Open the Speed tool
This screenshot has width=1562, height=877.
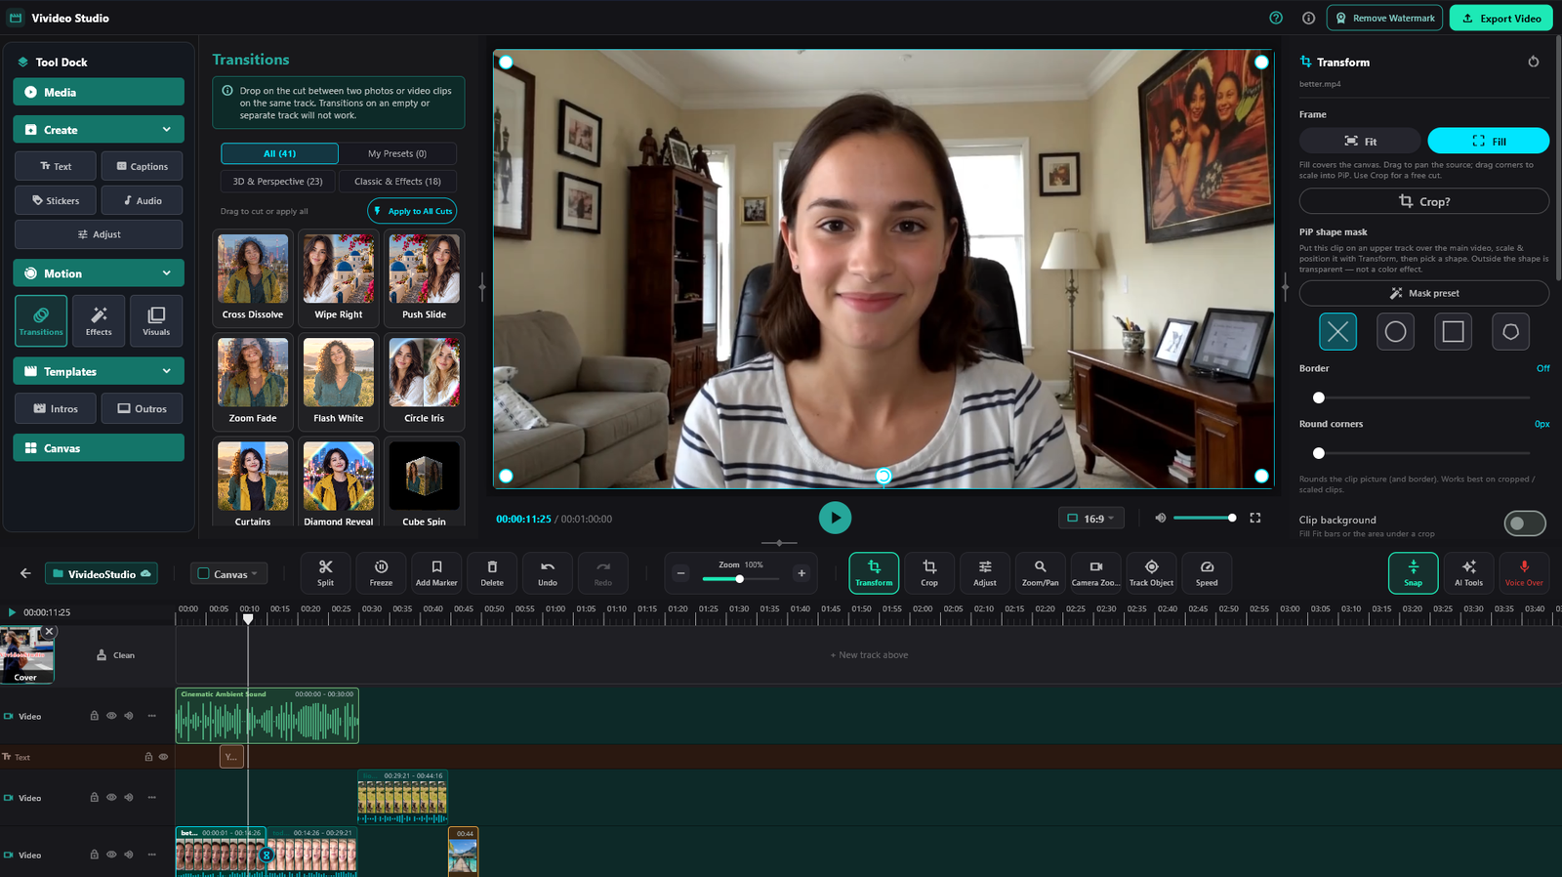tap(1208, 573)
